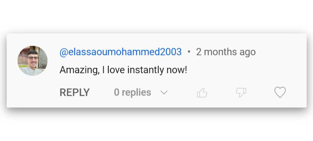View the profile picture of the commenter
Screen dimensions: 313x141
[32, 61]
